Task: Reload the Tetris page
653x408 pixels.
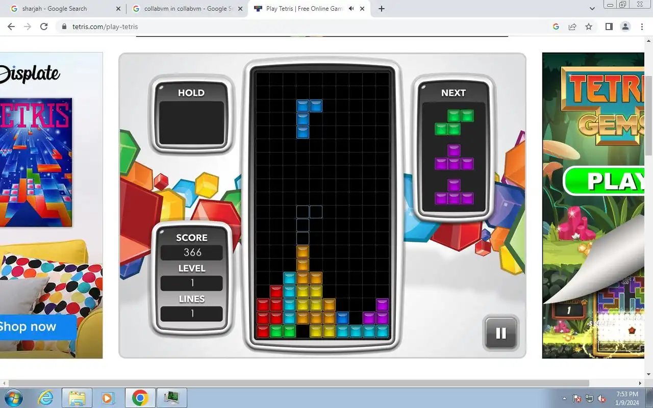Action: click(44, 27)
